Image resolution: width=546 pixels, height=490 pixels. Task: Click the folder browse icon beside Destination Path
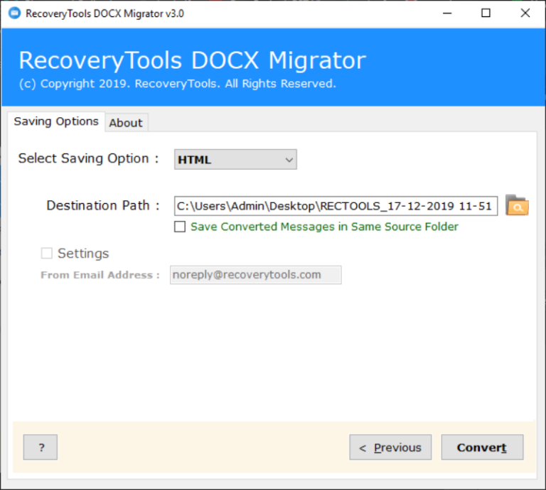click(x=517, y=206)
